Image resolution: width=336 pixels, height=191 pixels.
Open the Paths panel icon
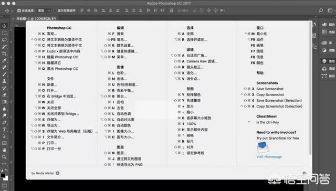(x=324, y=76)
